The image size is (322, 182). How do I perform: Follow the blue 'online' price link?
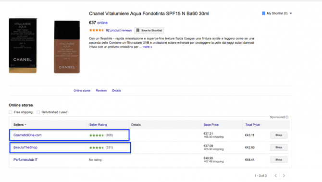point(102,23)
